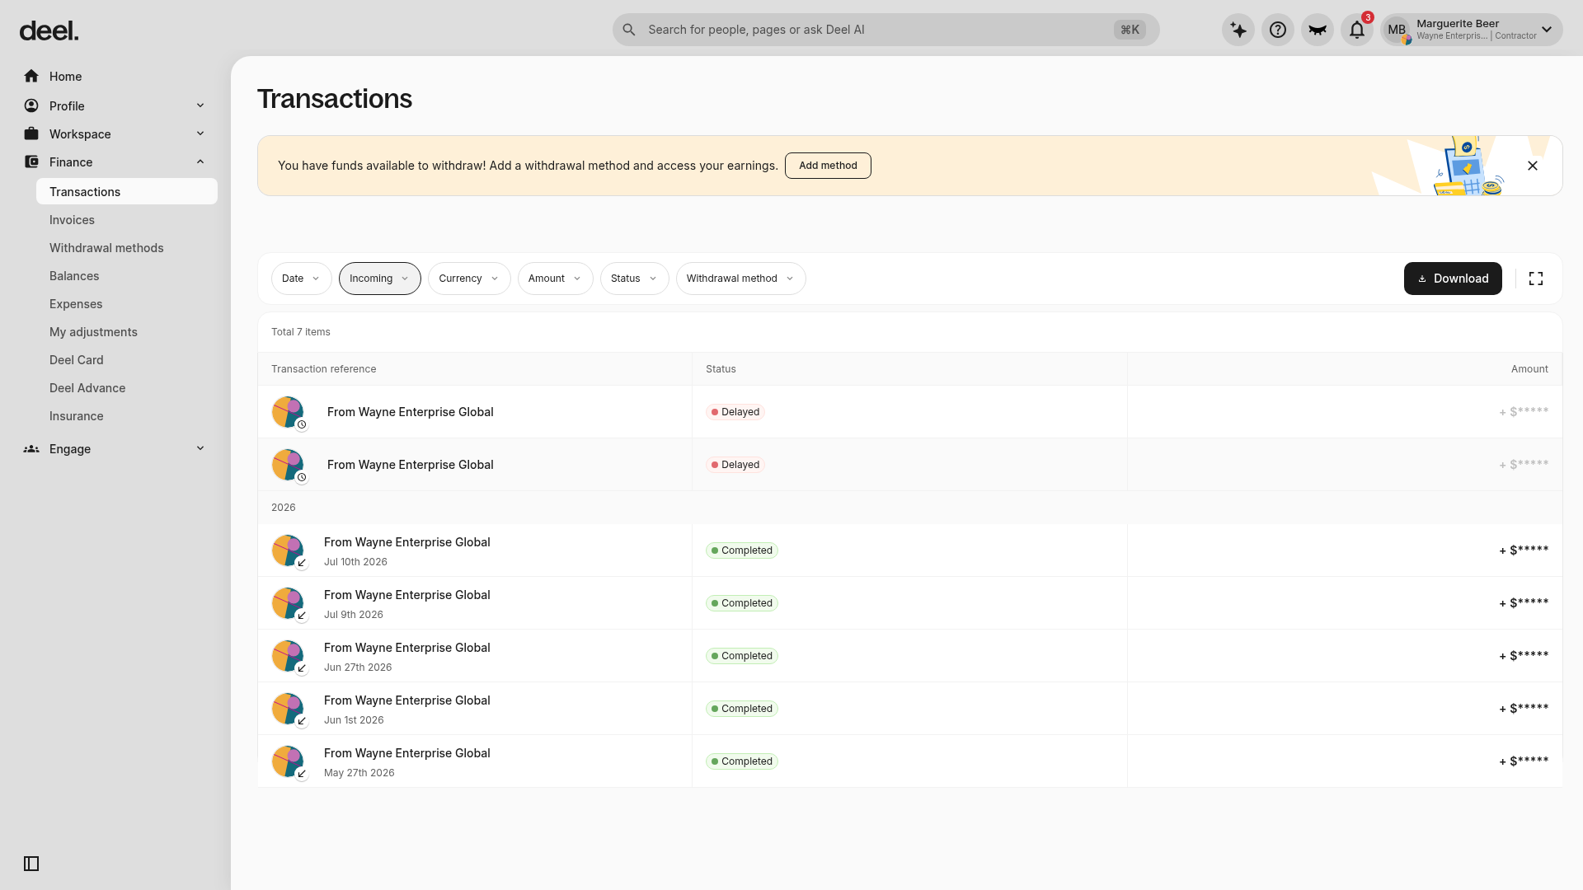1583x890 pixels.
Task: Dismiss the withdrawal funds banner
Action: point(1533,166)
